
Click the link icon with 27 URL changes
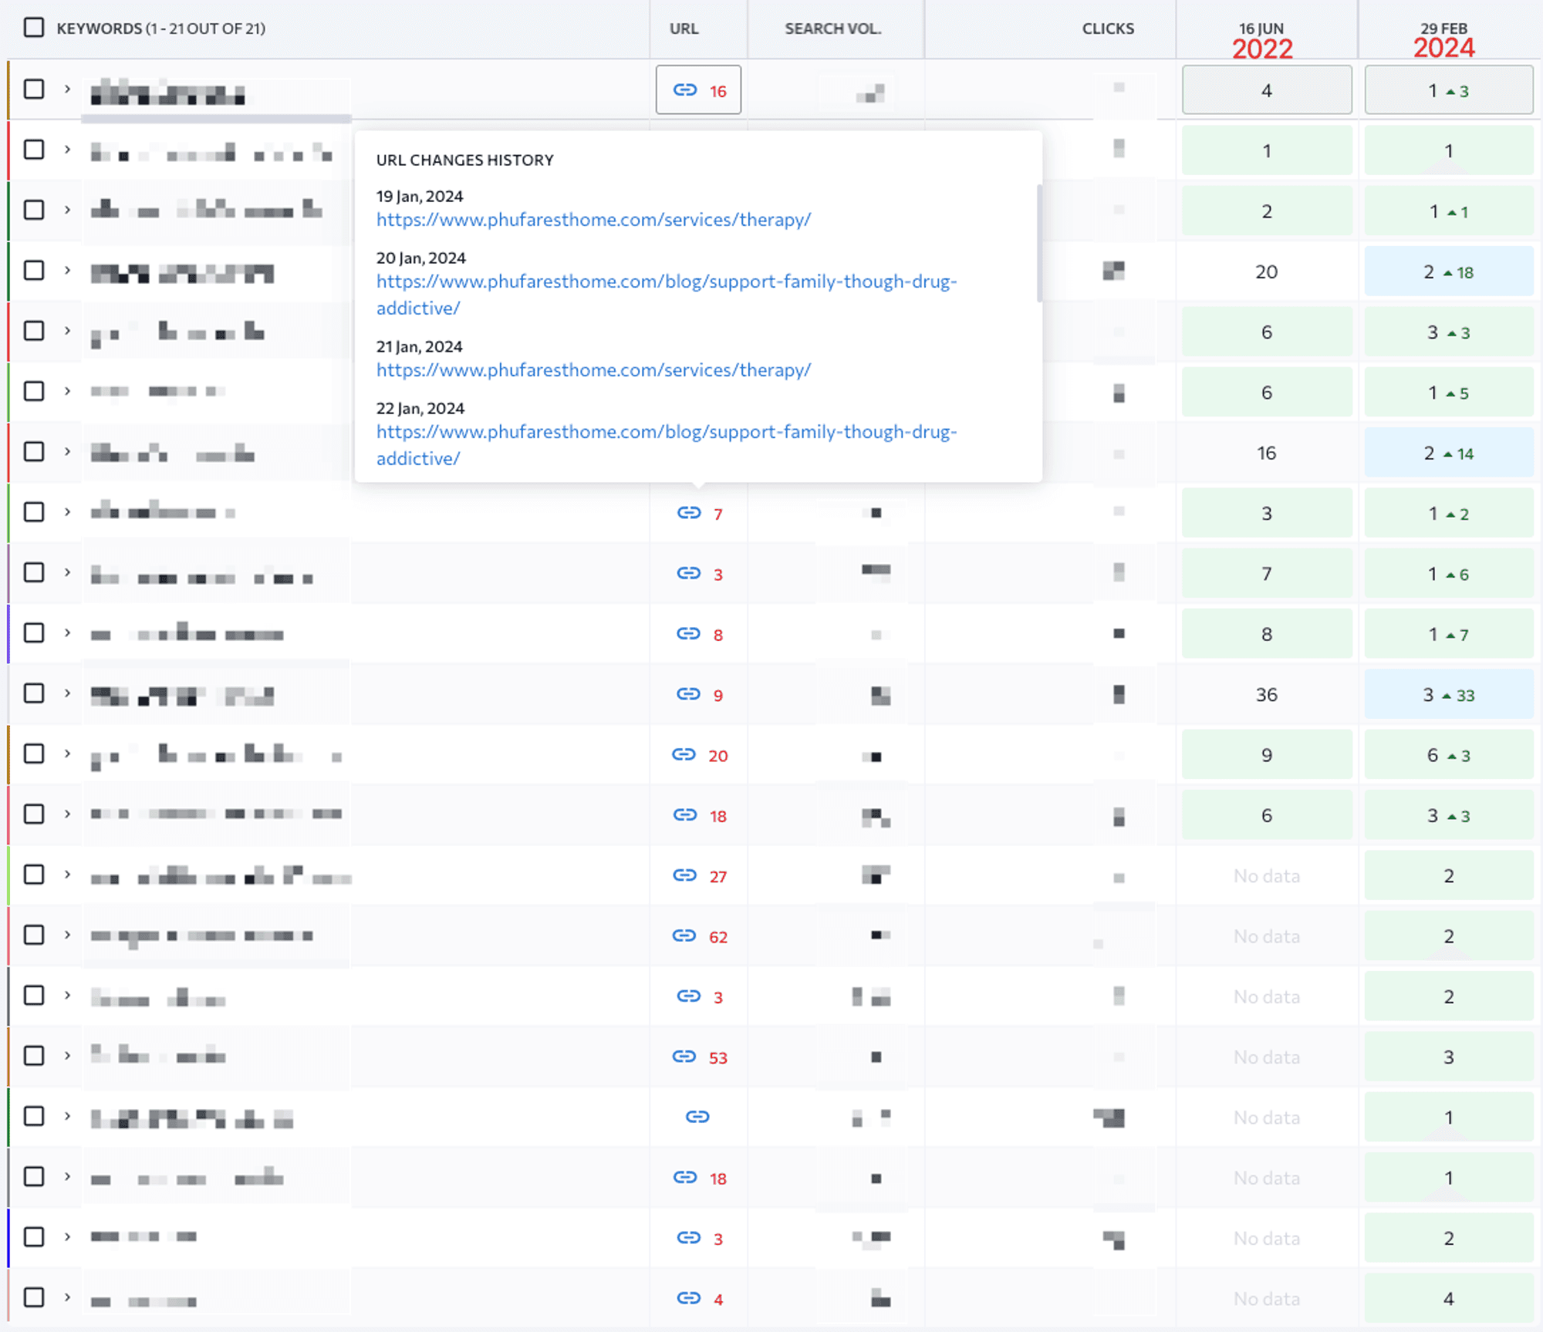click(684, 875)
